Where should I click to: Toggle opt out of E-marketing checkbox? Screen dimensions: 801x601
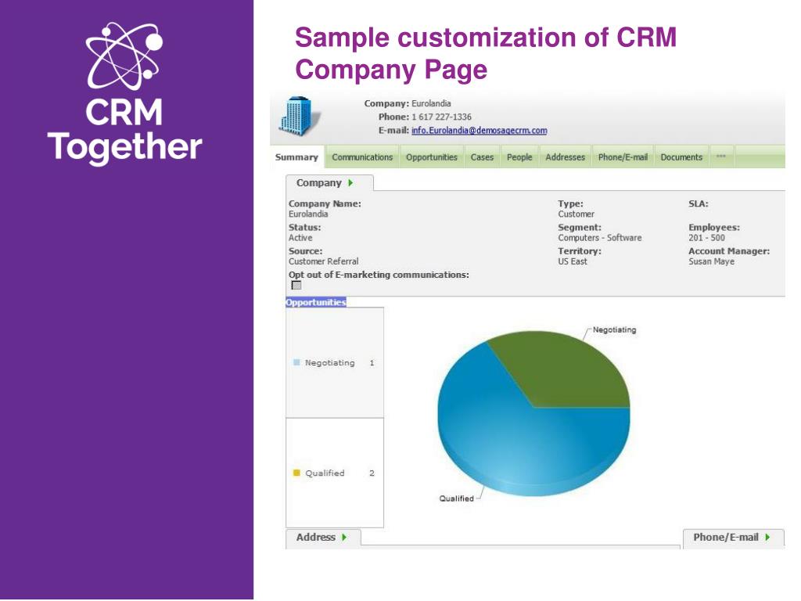[x=296, y=285]
